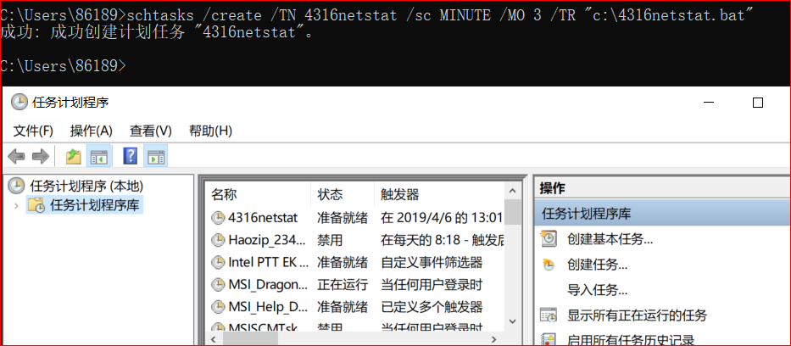791x346 pixels.
Task: Click the icon next to 创建任务
Action: (549, 264)
